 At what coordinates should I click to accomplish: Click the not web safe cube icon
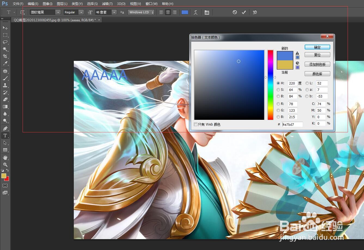297,63
